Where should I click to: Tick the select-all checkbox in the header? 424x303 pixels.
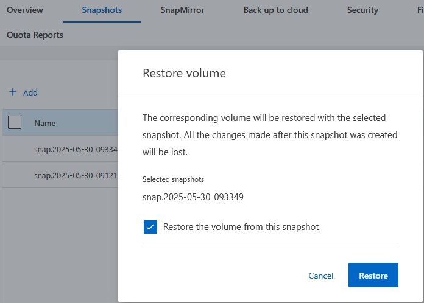point(15,122)
